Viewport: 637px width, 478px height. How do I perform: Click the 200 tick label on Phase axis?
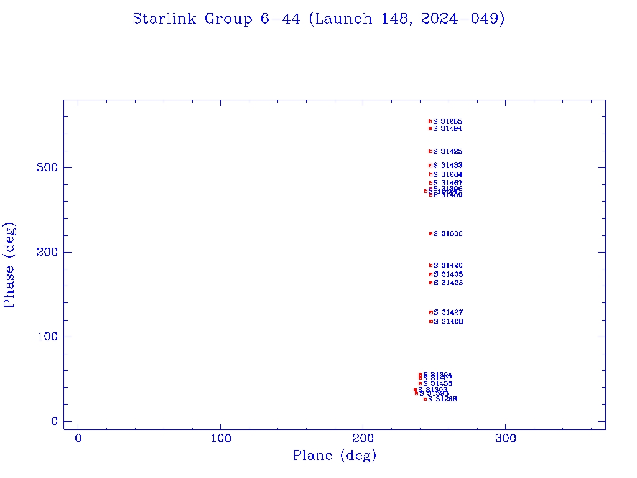coord(47,252)
